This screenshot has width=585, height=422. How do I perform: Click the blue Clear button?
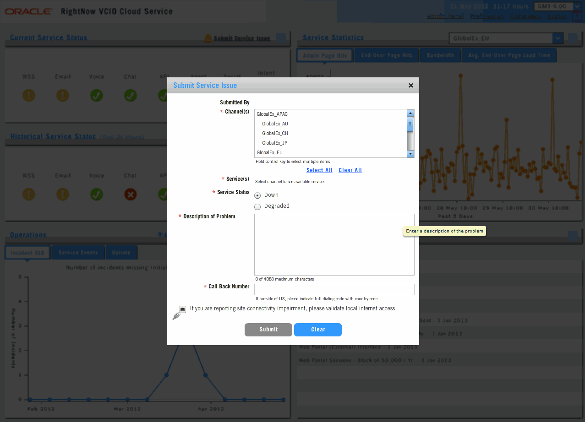(x=318, y=330)
